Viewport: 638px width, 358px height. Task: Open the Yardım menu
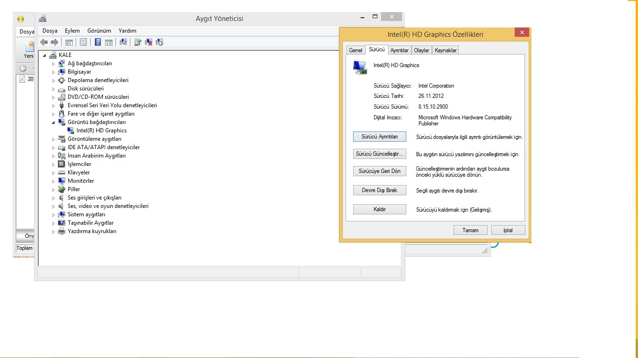click(128, 31)
